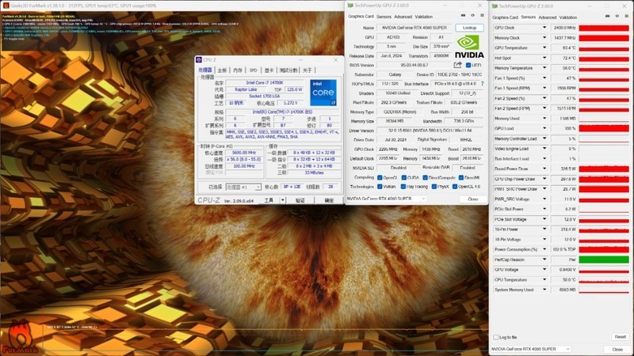Click the GPU Load red graph bar
Screen dimensions: 634x356
pyautogui.click(x=604, y=128)
